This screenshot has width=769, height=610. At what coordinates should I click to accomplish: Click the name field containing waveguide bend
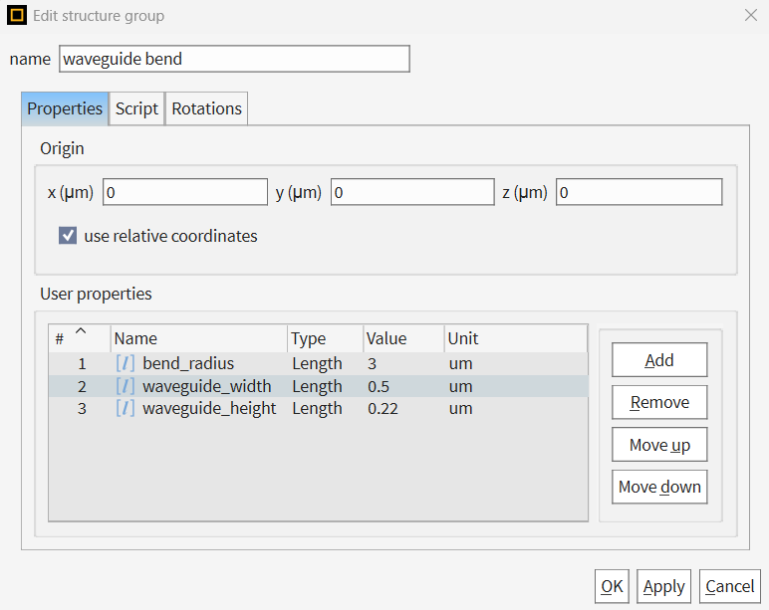tap(234, 59)
